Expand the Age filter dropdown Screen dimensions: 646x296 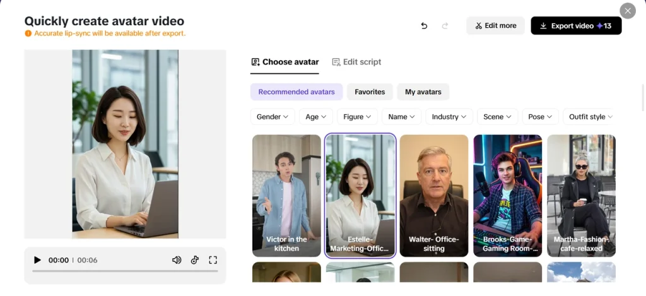pos(315,117)
